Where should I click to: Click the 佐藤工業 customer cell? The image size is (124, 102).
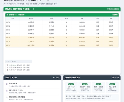click(31, 26)
